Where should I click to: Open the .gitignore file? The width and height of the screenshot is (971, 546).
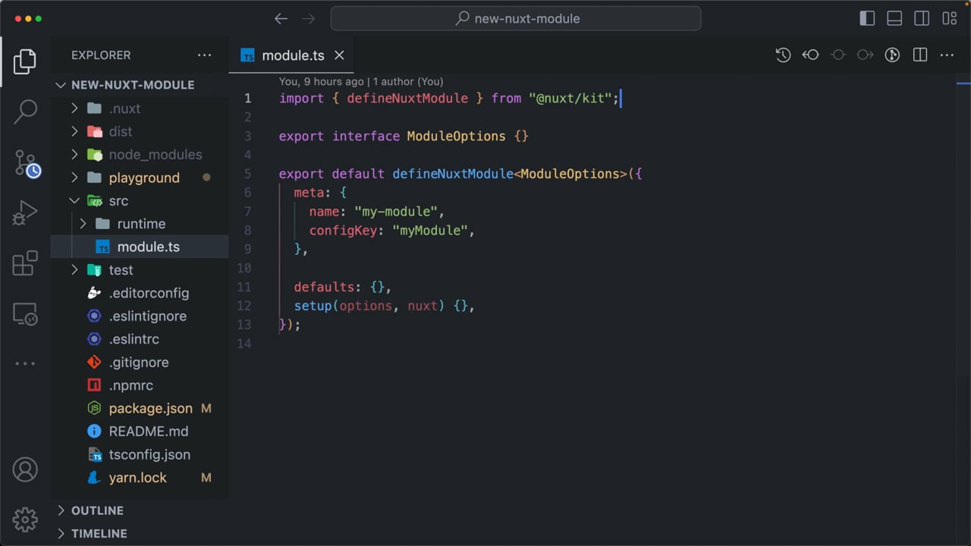click(x=140, y=362)
